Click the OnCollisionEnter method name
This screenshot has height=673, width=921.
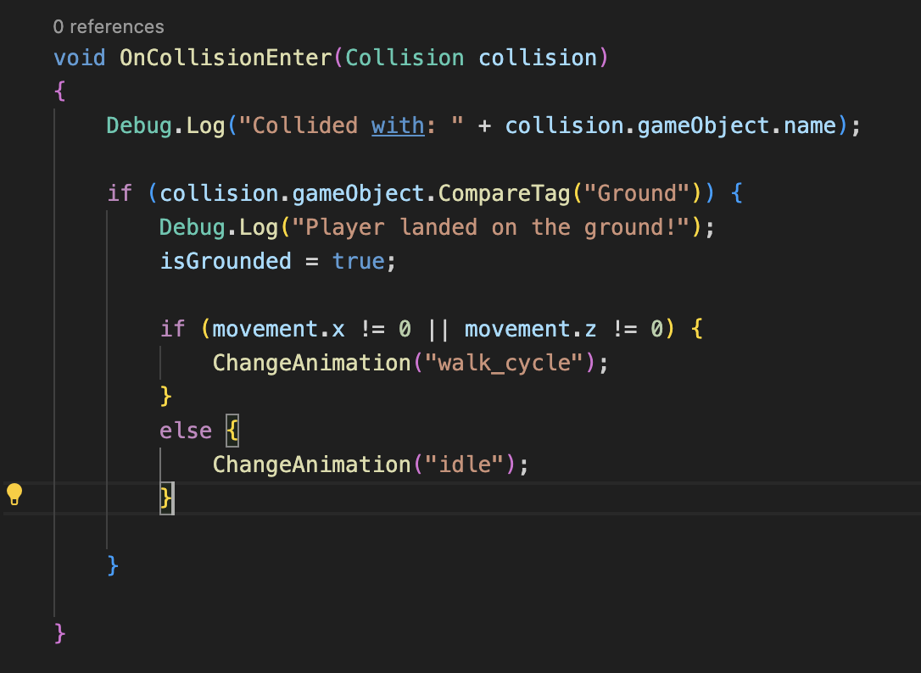pos(226,58)
